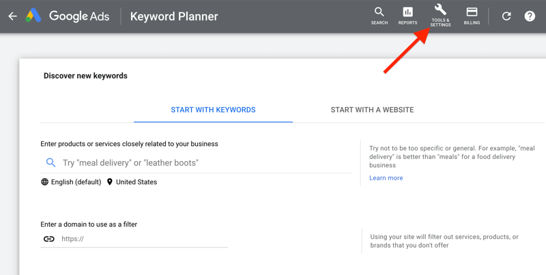Screen dimensions: 546x275
Task: Open the Search tool in header
Action: 379,16
